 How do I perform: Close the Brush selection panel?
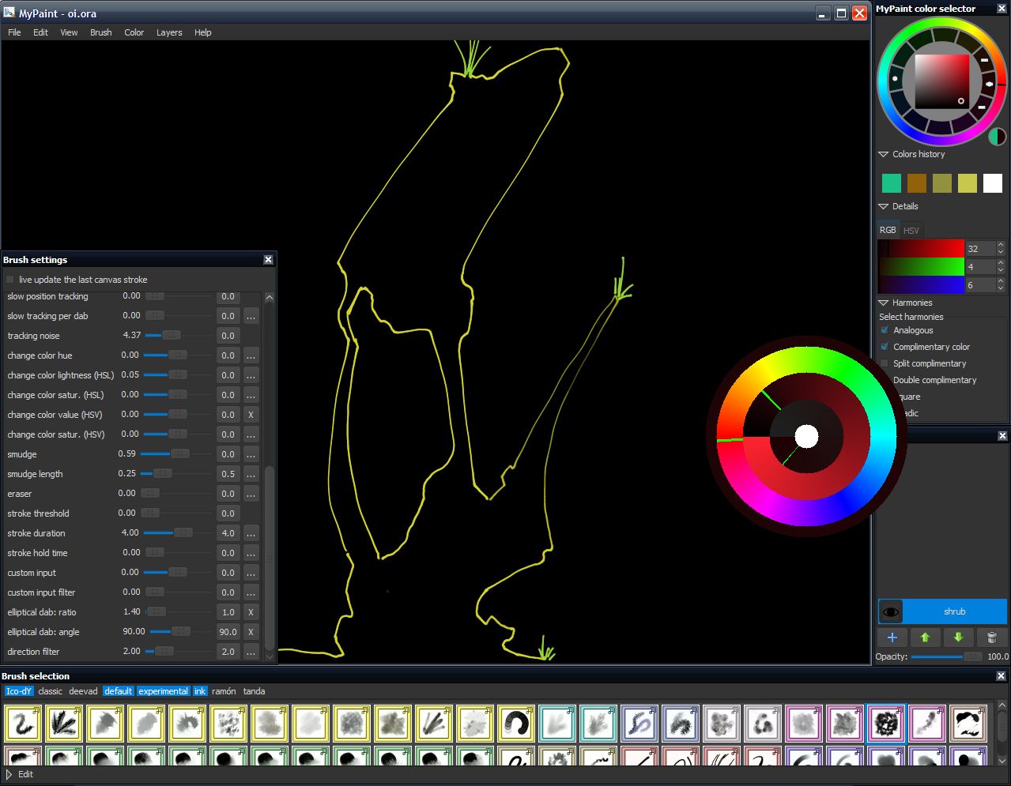(1001, 676)
